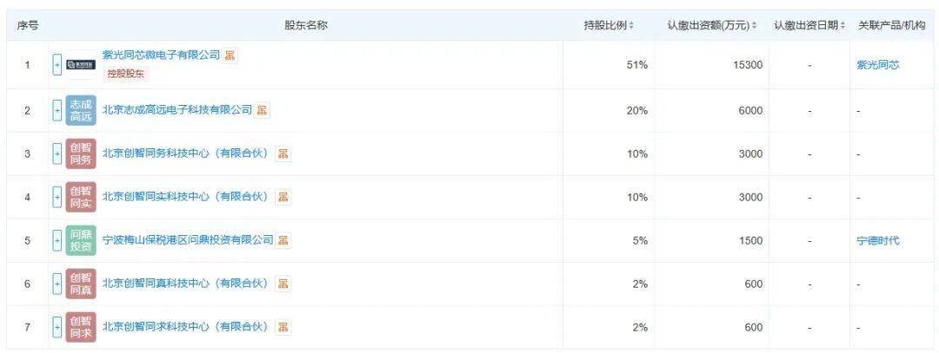The width and height of the screenshot is (939, 353).
Task: Sort by 认缴出资日期 column
Action: [809, 25]
